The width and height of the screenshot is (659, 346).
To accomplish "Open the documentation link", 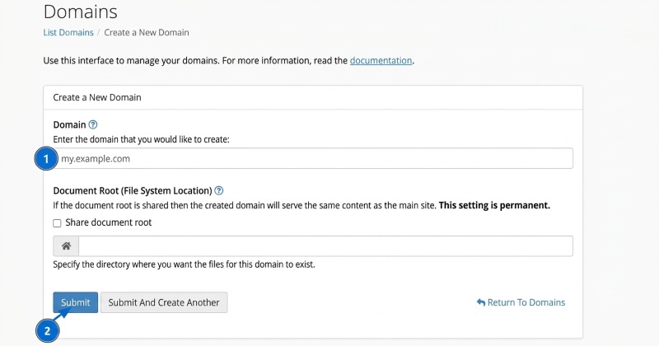I will (x=381, y=60).
